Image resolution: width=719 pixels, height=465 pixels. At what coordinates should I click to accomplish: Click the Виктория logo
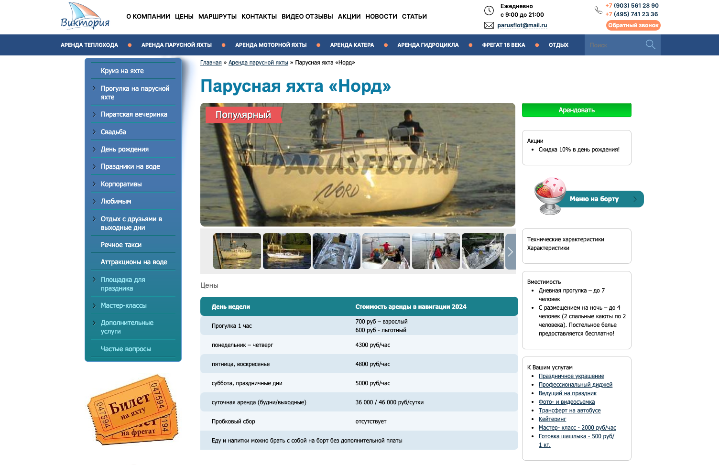click(x=85, y=16)
